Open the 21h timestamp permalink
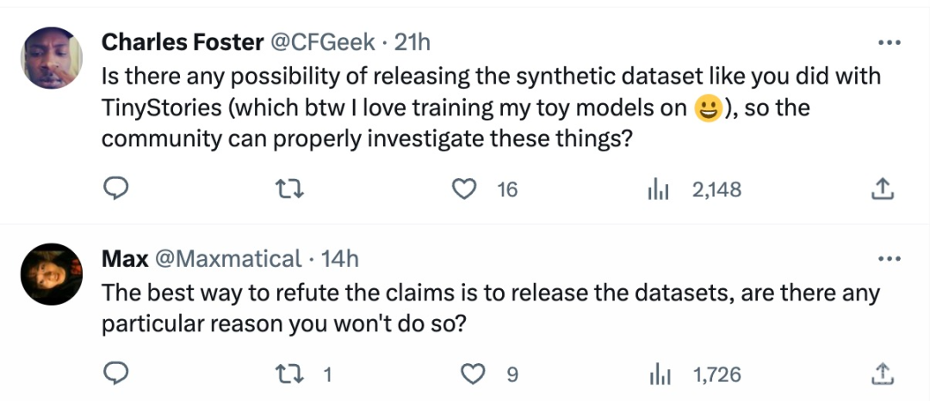Image resolution: width=930 pixels, height=401 pixels. click(x=412, y=42)
